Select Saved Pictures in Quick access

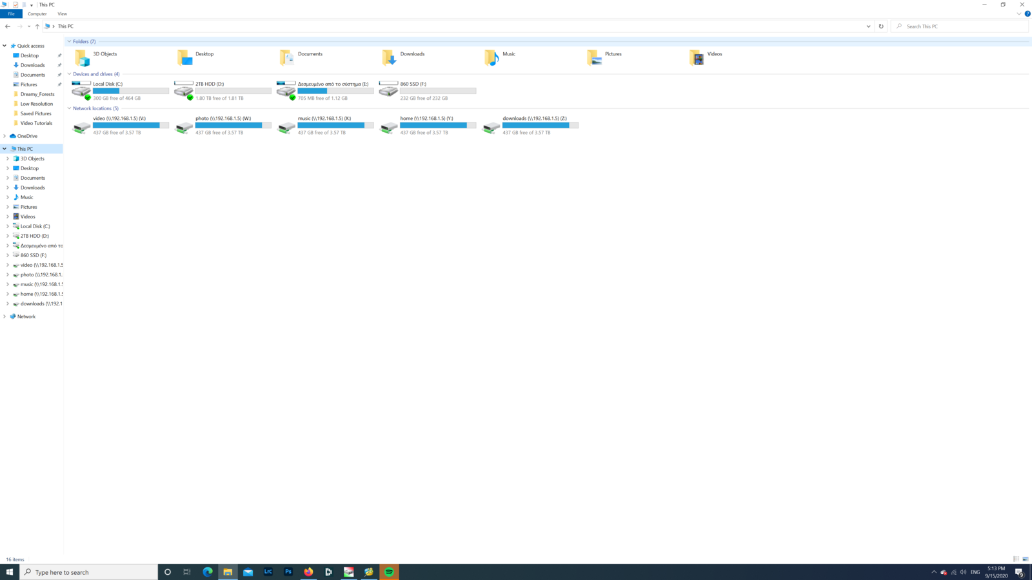(x=35, y=113)
